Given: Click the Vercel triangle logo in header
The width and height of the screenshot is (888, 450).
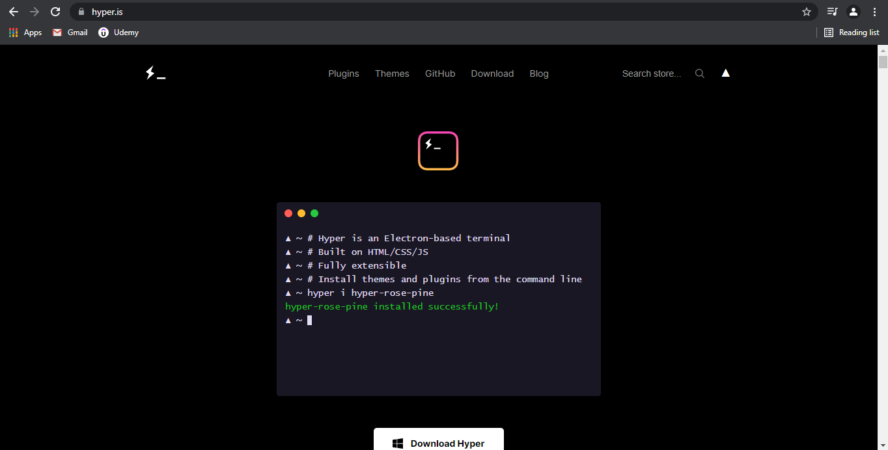Looking at the screenshot, I should click(x=726, y=73).
